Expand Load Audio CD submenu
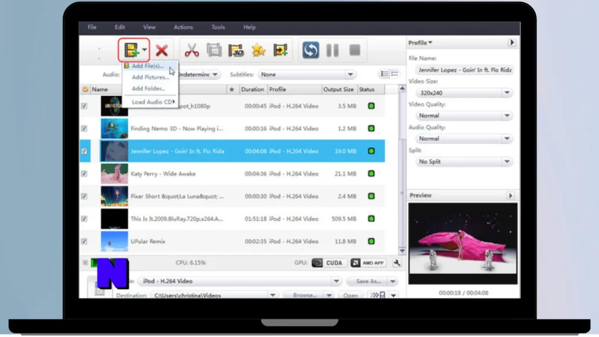This screenshot has height=337, width=599. [x=150, y=102]
